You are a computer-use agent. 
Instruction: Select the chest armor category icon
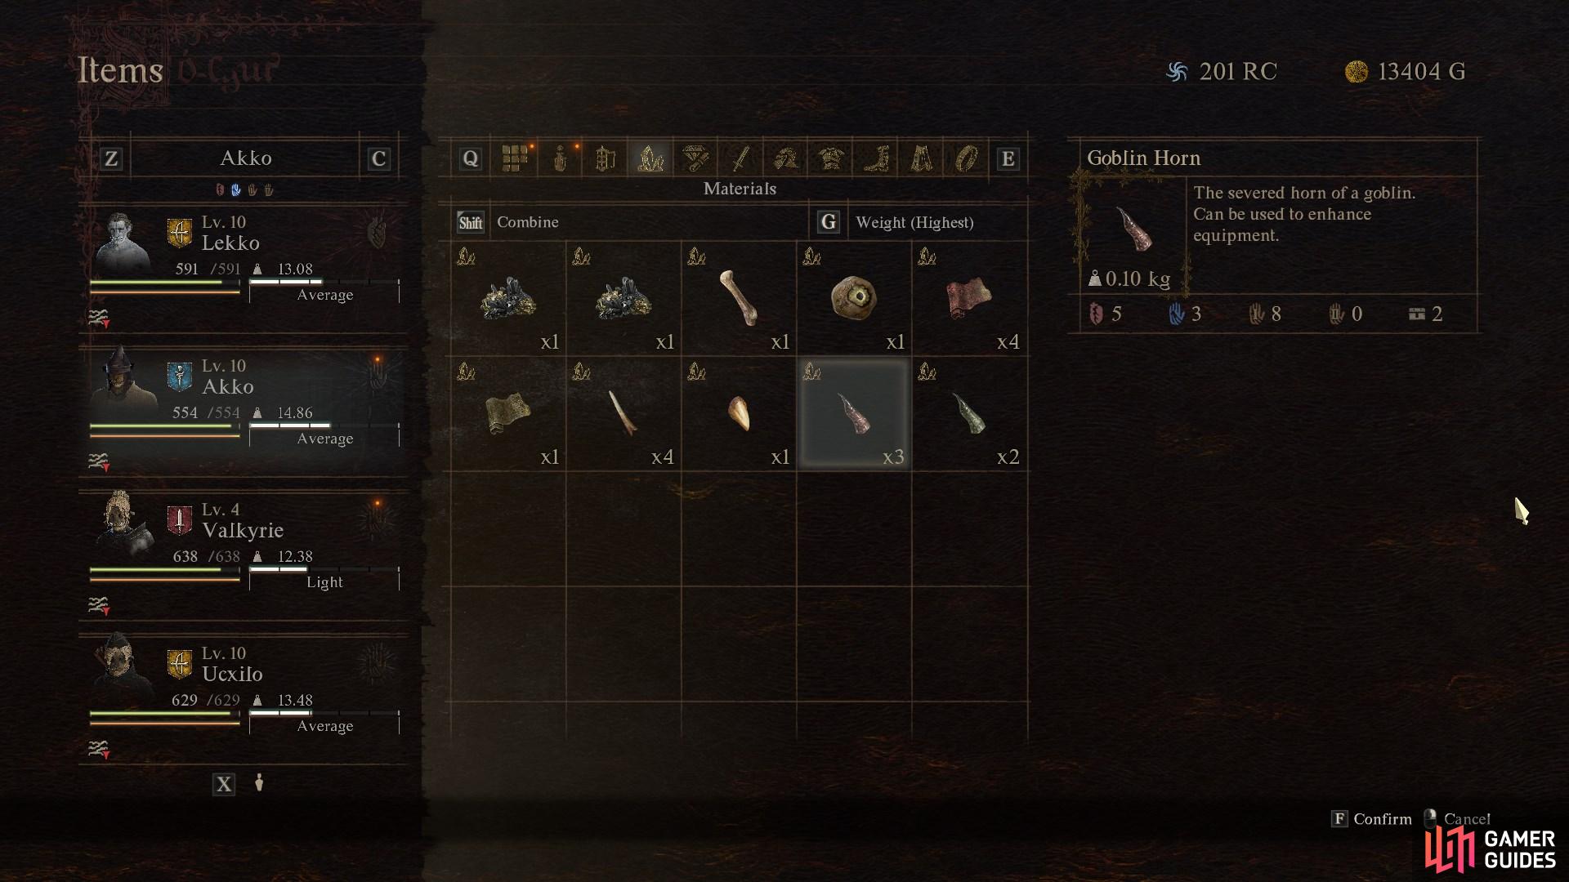click(x=831, y=158)
